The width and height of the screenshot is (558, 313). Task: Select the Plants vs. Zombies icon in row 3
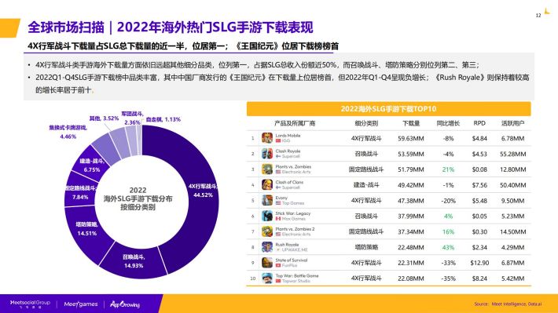click(x=267, y=169)
